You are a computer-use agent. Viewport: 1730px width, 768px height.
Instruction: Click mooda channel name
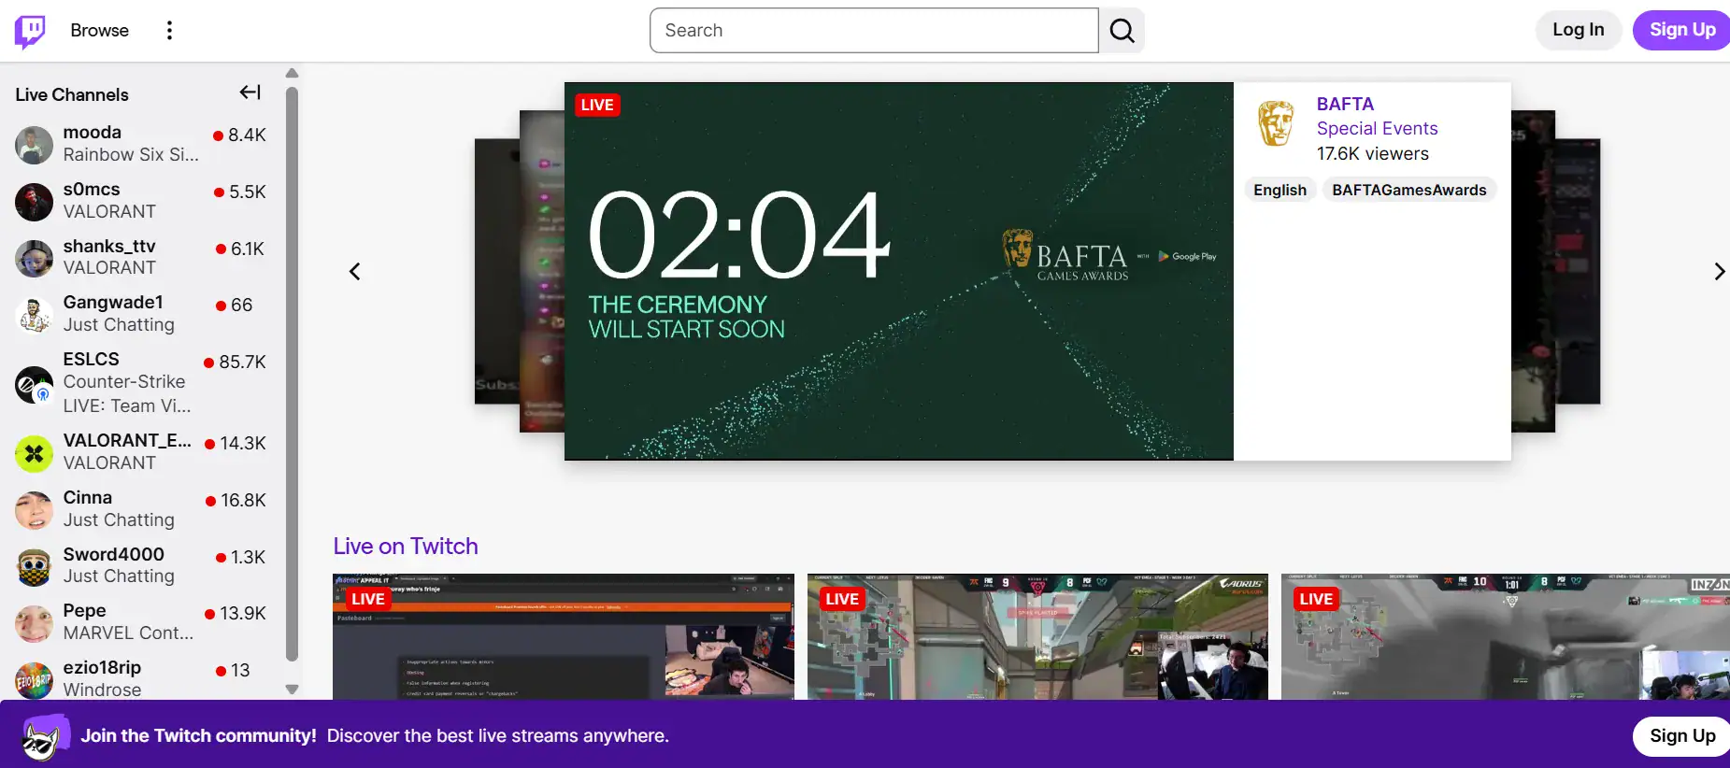93,133
